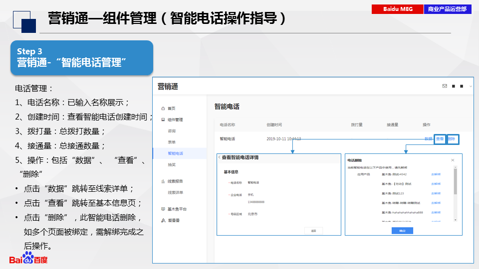
Task: Click the Step 3 blue banner
Action: pyautogui.click(x=81, y=58)
